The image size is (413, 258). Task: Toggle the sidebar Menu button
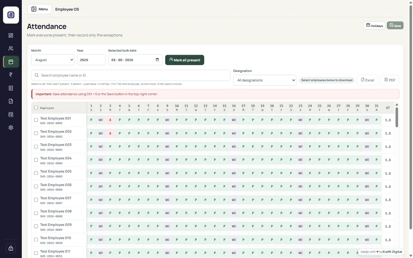click(x=40, y=9)
